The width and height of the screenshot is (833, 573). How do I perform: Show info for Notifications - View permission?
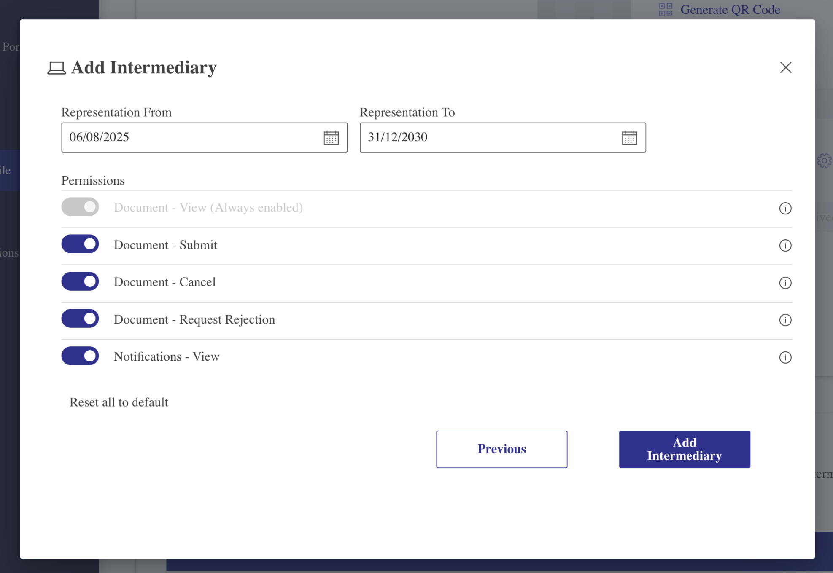[x=785, y=357]
